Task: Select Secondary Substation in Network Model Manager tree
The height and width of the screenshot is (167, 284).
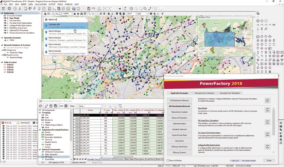Action: [53, 137]
